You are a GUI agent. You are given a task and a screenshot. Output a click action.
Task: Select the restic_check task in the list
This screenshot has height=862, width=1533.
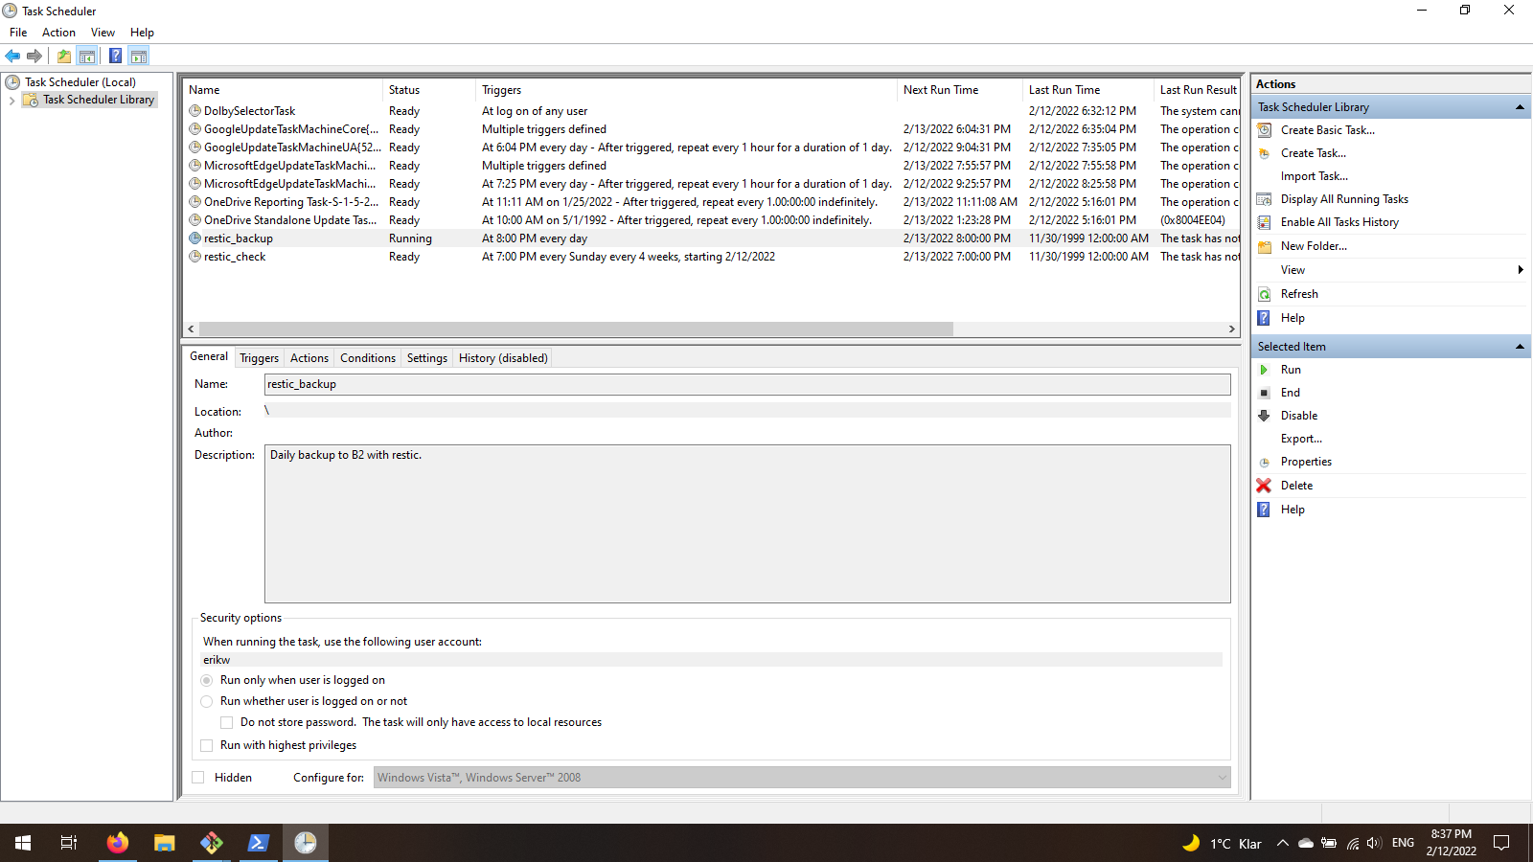(x=236, y=257)
